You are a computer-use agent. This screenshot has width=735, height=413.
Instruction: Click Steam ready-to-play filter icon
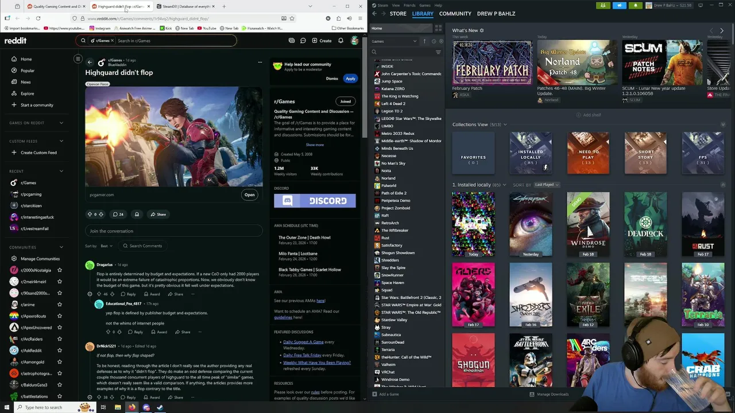440,41
